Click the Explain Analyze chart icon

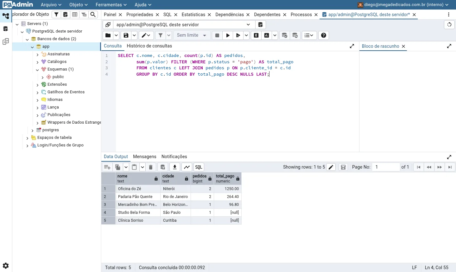tap(267, 35)
